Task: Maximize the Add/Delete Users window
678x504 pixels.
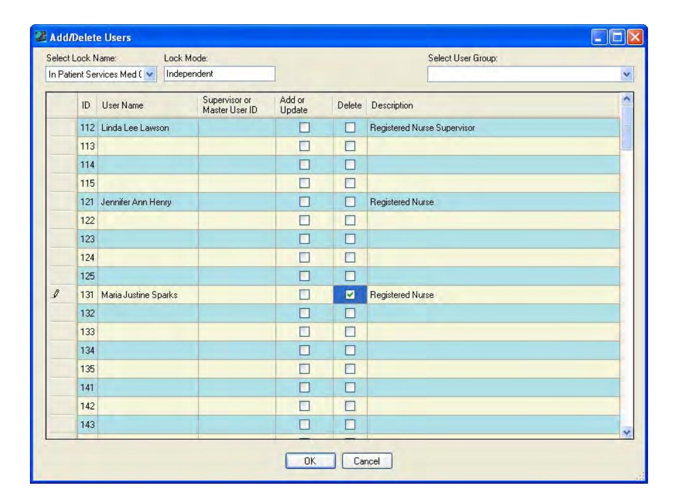Action: [x=617, y=37]
